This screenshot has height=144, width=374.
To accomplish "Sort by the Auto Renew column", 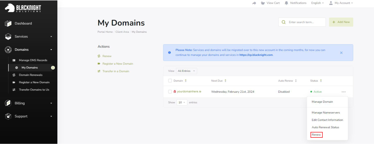I will click(287, 81).
